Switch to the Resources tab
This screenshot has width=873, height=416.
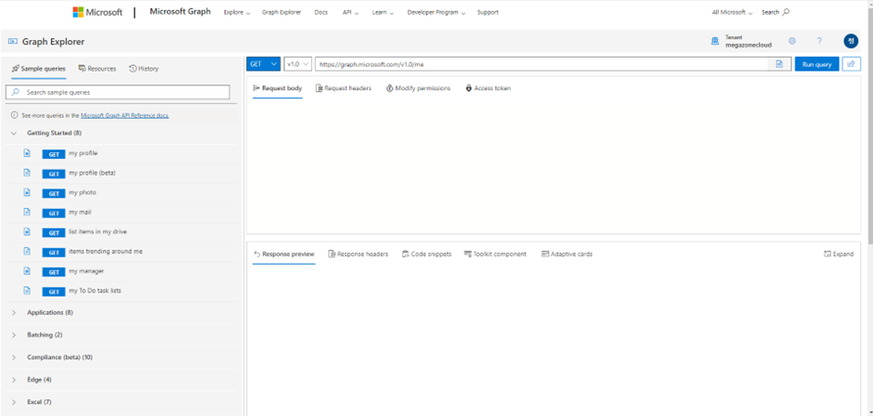click(98, 69)
